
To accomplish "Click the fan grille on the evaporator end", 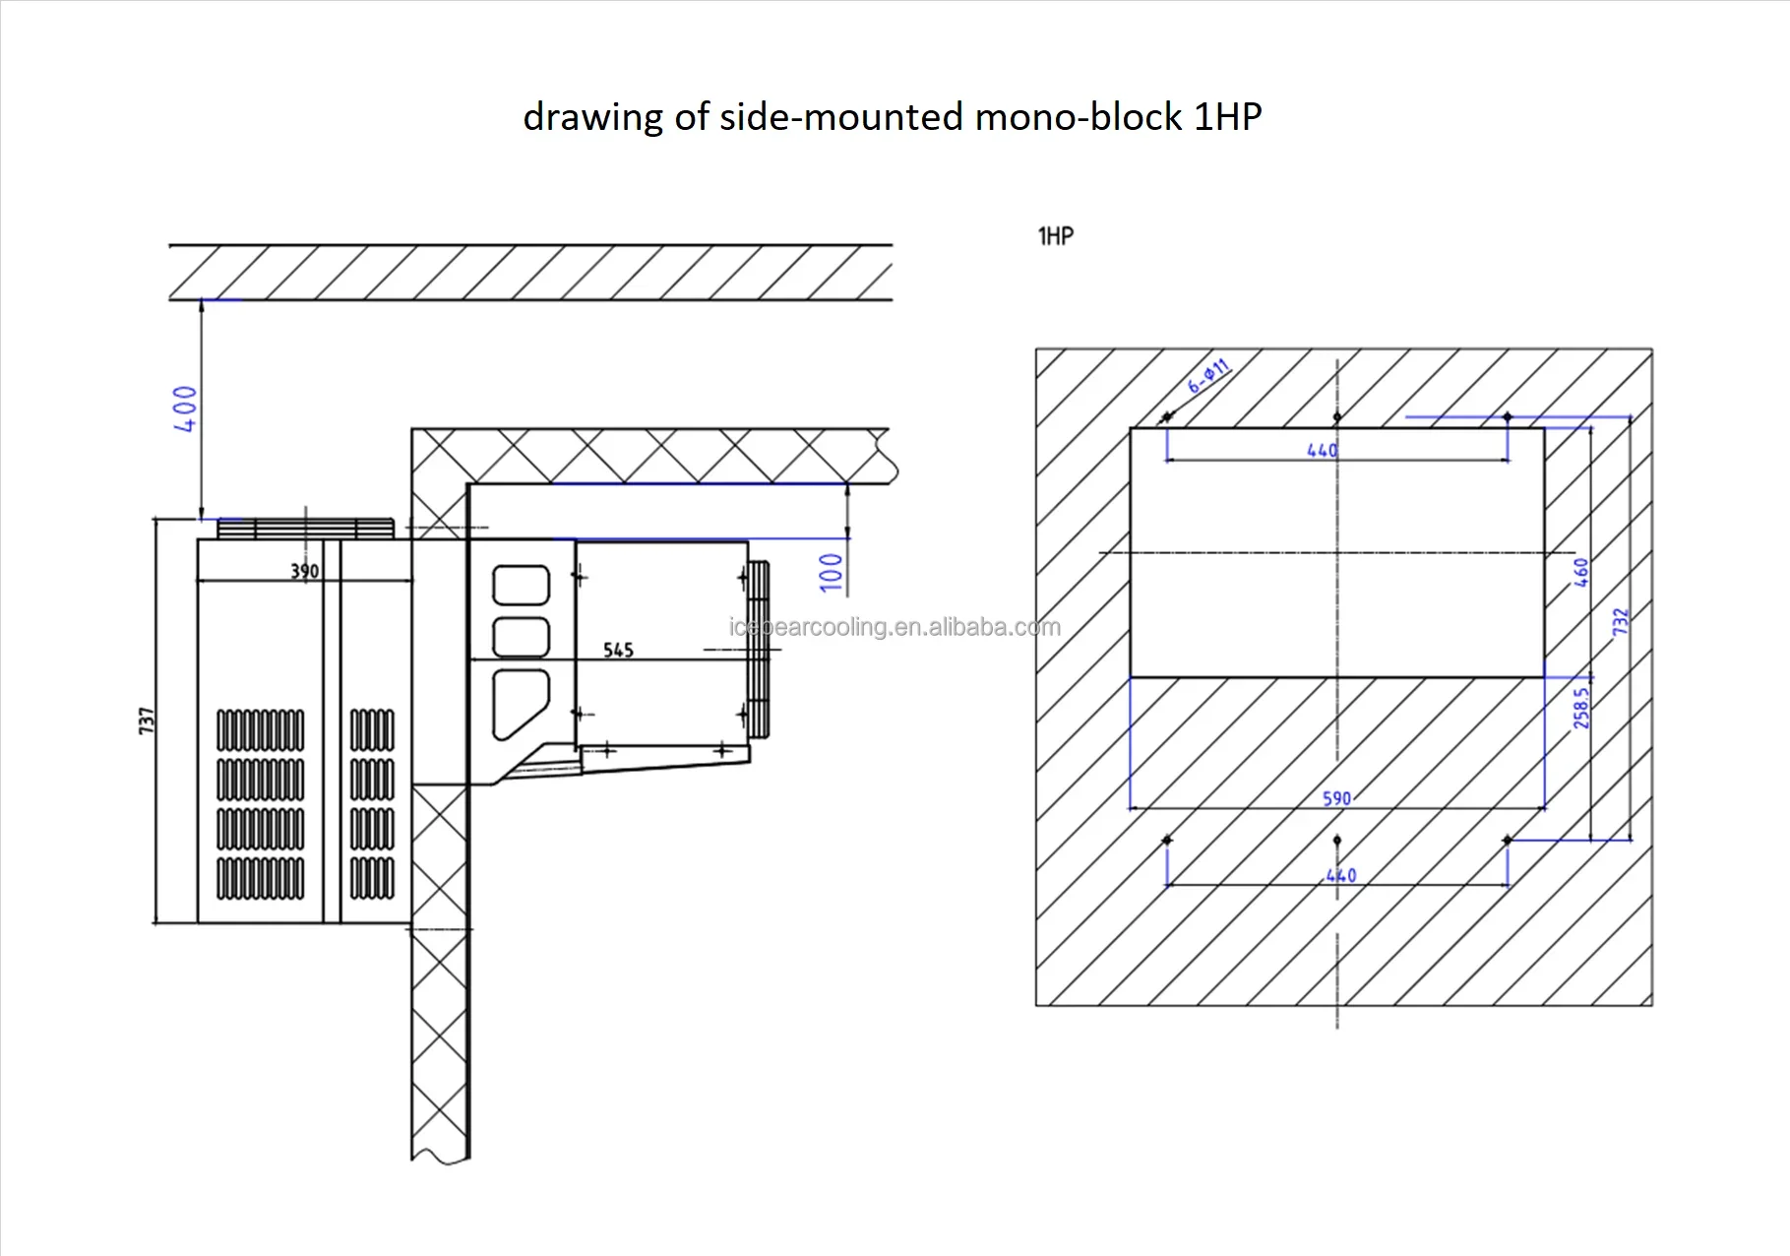I will [x=758, y=650].
